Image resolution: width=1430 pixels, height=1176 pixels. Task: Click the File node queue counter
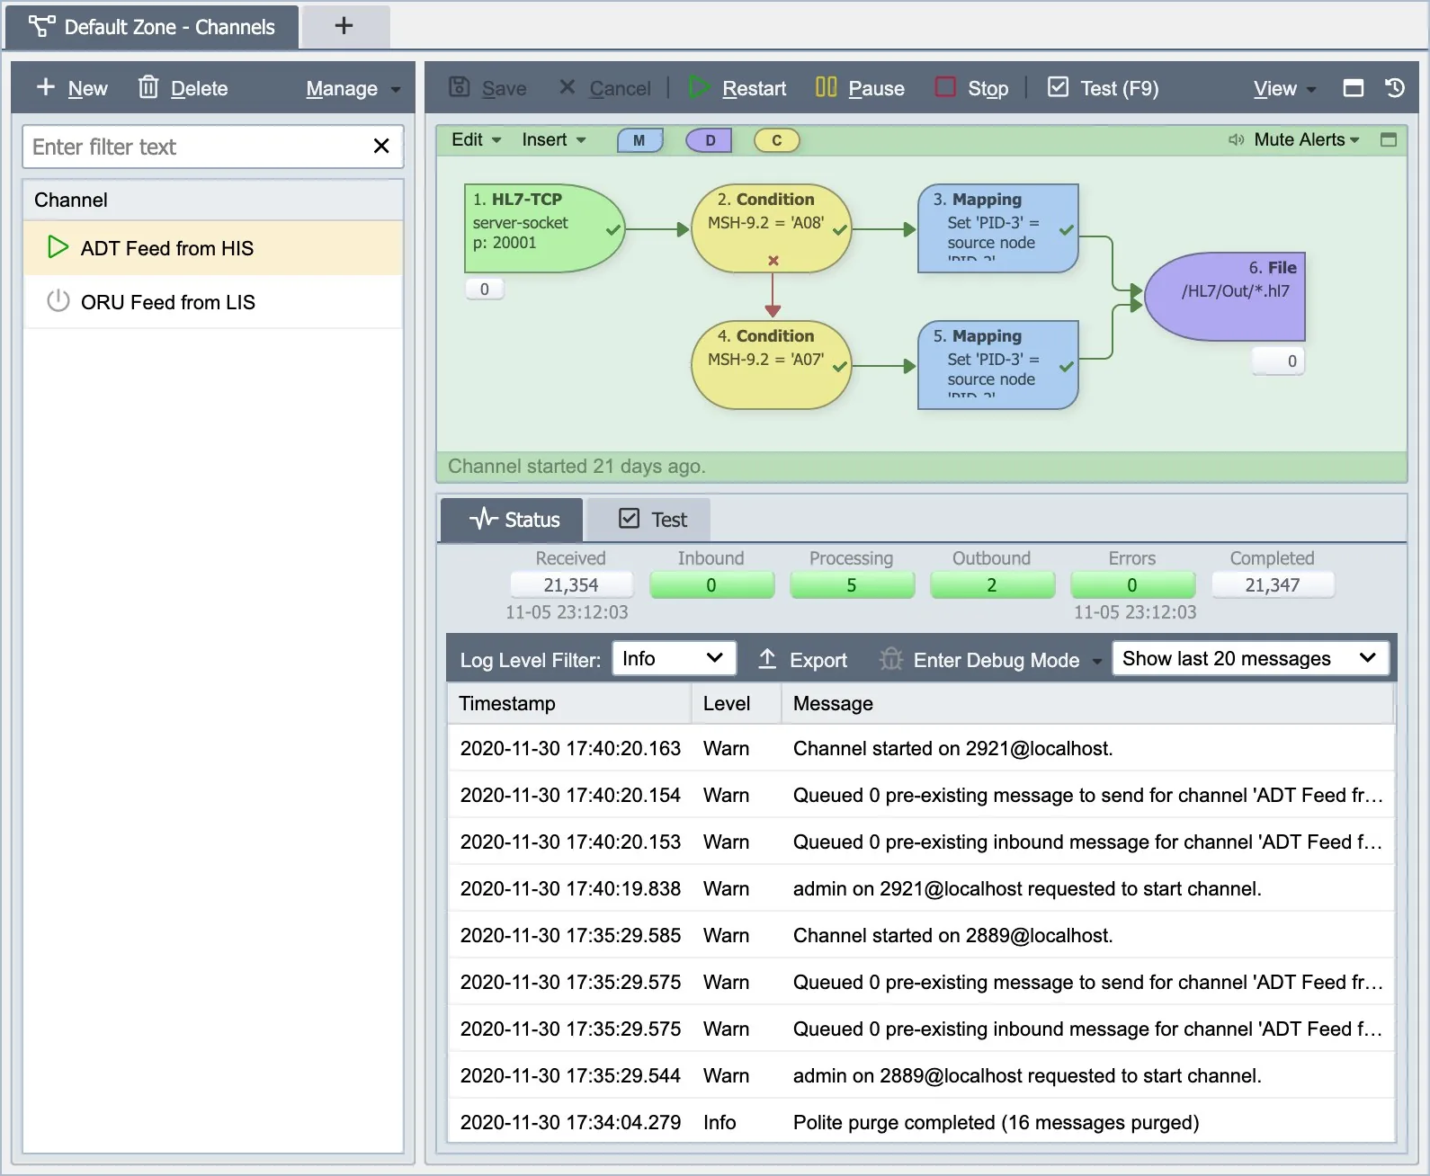[x=1278, y=361]
